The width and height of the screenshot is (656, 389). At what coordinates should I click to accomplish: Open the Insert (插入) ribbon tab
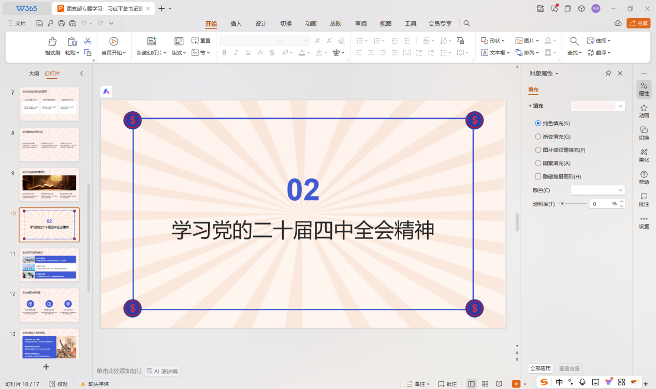click(x=236, y=23)
